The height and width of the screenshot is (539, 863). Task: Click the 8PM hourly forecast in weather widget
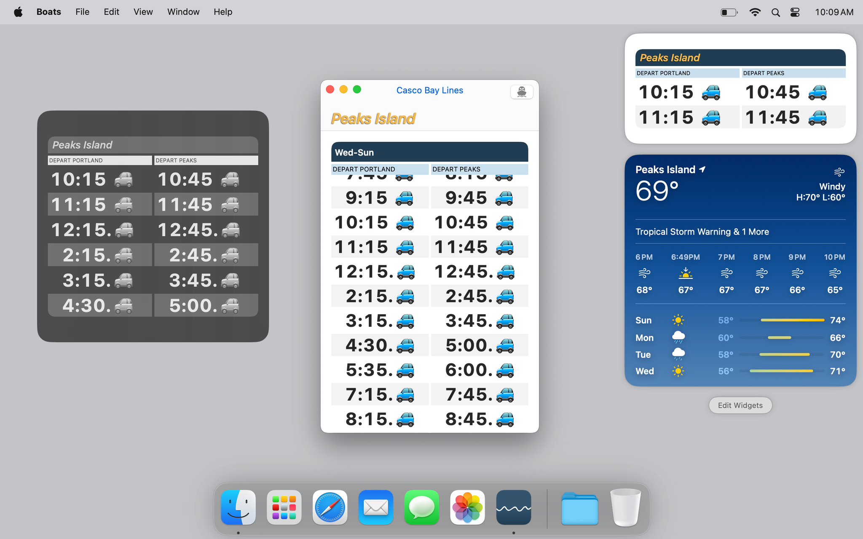pyautogui.click(x=762, y=273)
